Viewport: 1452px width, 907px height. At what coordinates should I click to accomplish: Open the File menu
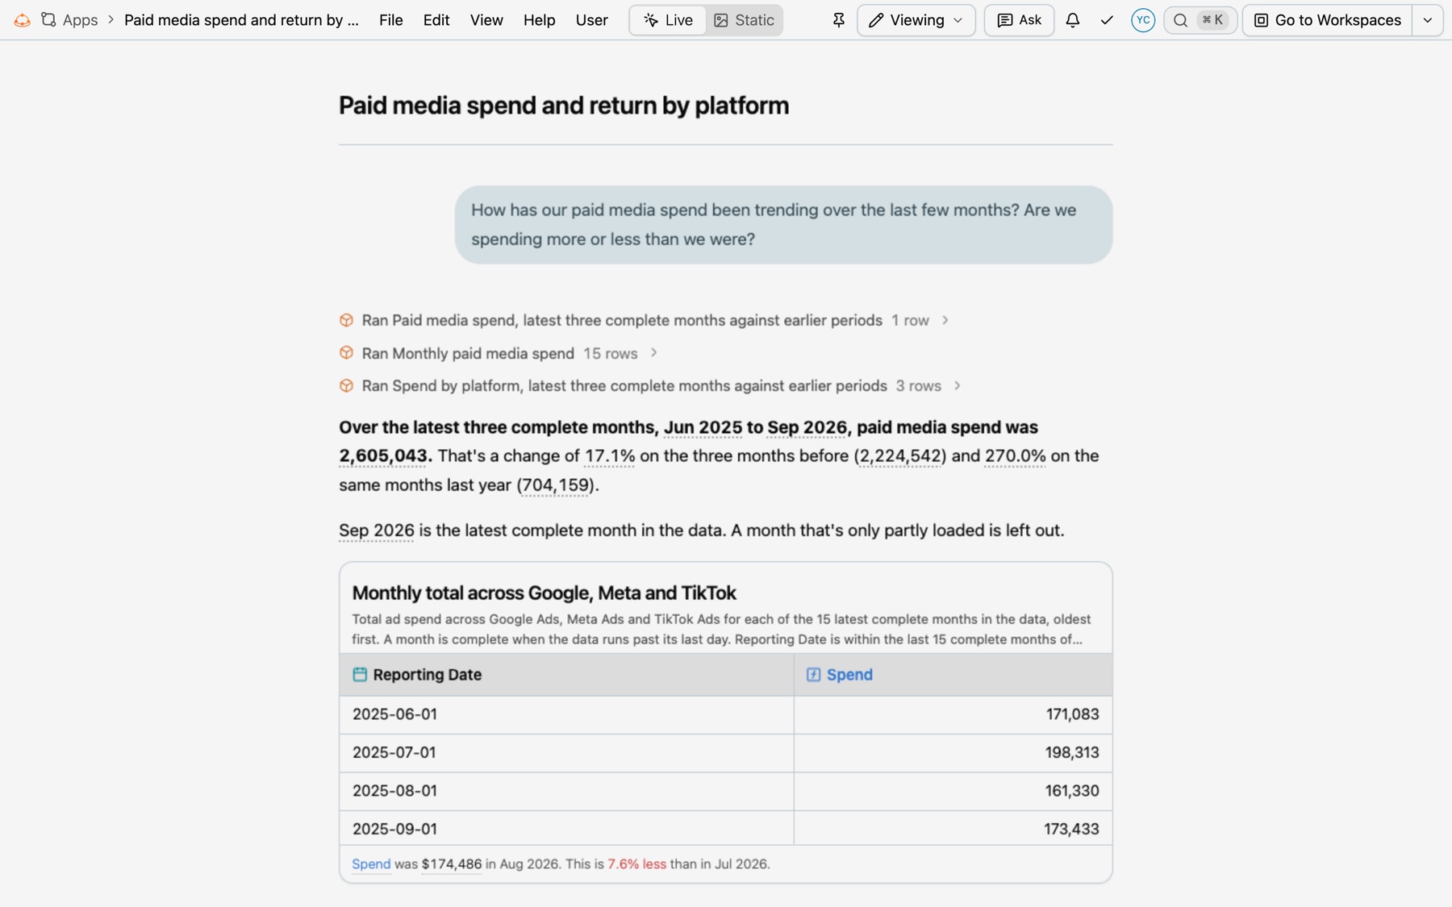click(391, 20)
